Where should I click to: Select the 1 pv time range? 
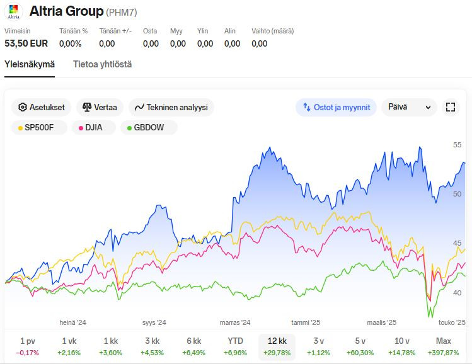point(27,346)
